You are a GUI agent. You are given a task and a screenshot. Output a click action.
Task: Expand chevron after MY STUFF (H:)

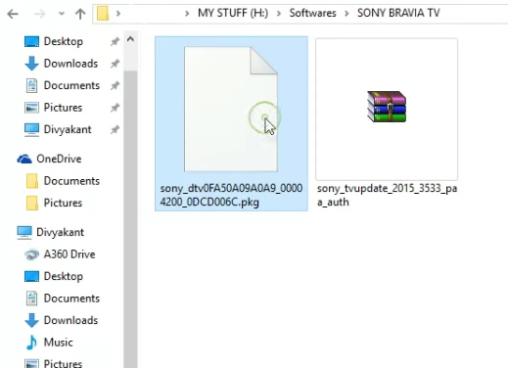point(279,14)
